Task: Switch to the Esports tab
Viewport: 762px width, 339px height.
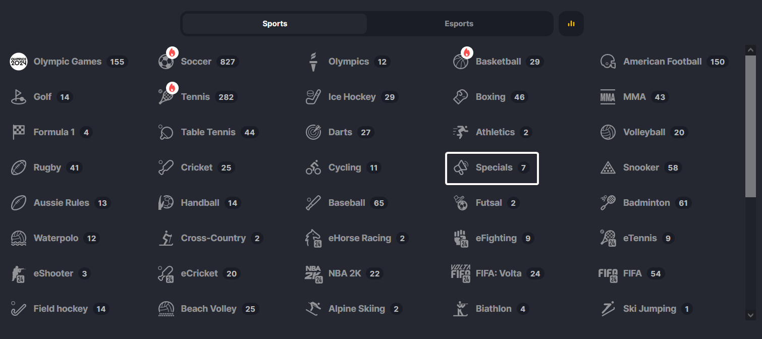Action: pos(459,24)
